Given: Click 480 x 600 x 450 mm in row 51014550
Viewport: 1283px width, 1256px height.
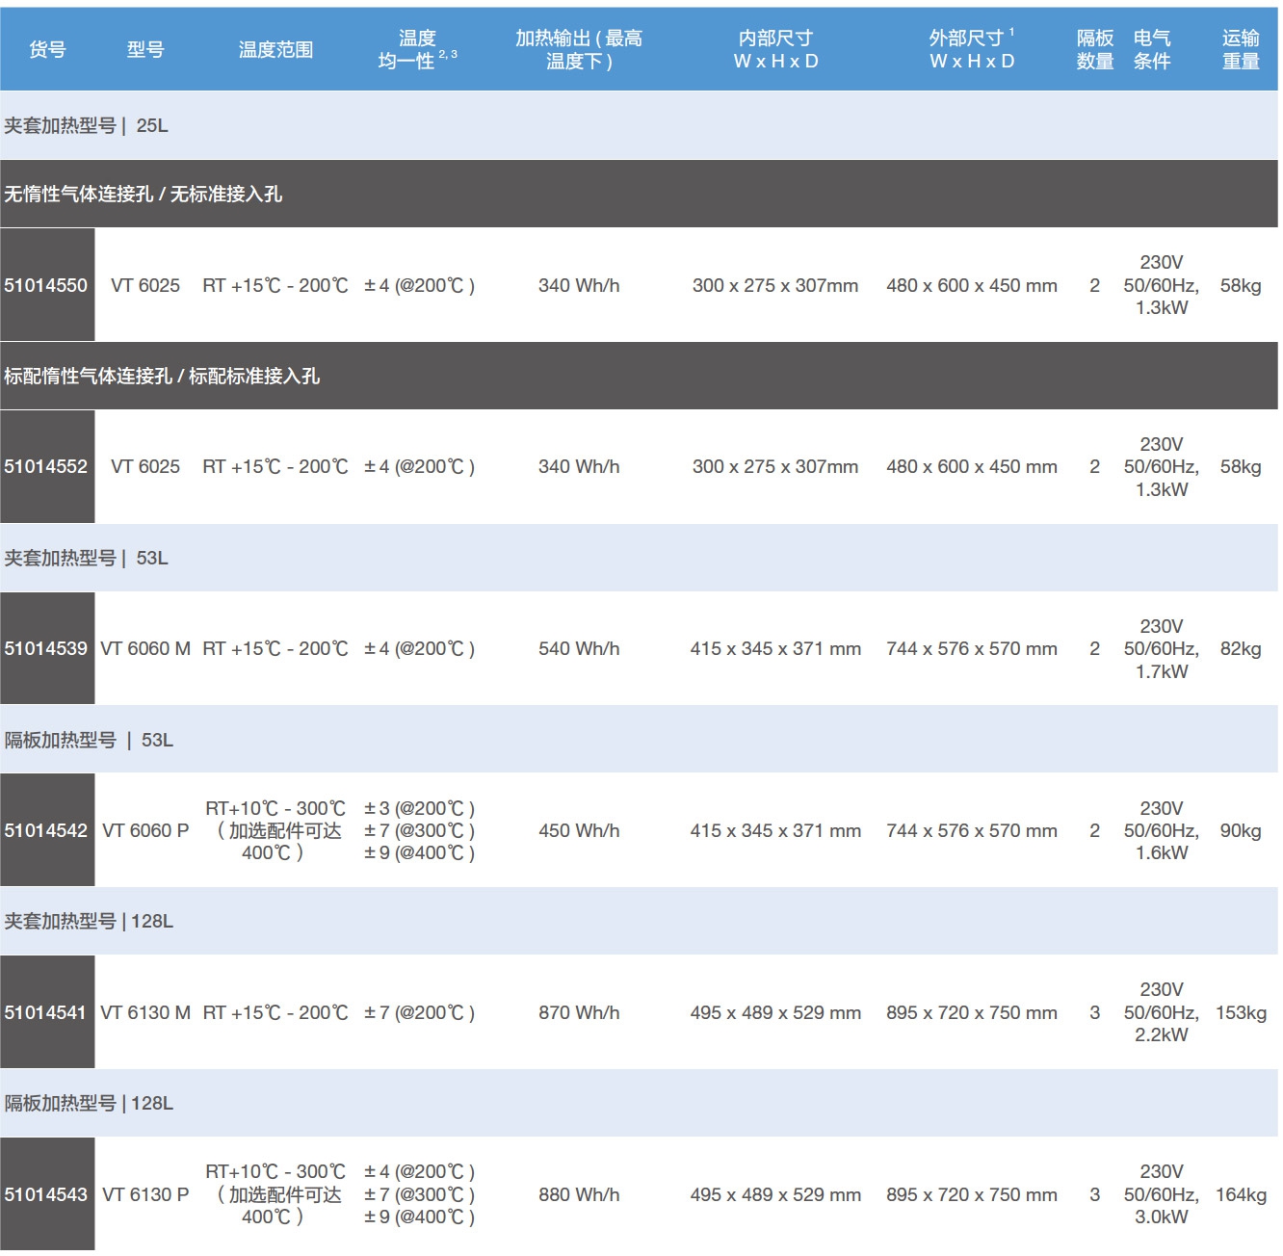Looking at the screenshot, I should click(x=972, y=285).
